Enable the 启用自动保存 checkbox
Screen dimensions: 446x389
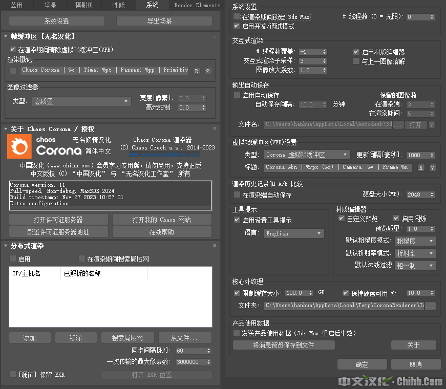point(237,95)
